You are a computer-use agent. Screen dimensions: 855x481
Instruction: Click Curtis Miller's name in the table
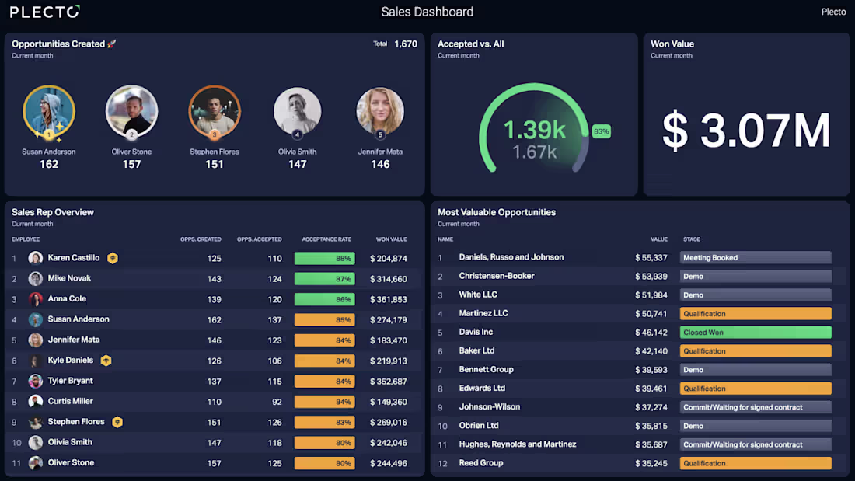(x=70, y=401)
